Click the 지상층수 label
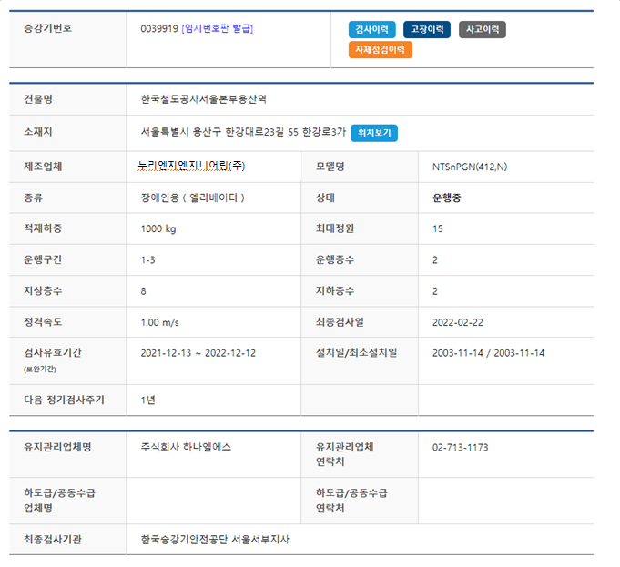 pos(43,291)
